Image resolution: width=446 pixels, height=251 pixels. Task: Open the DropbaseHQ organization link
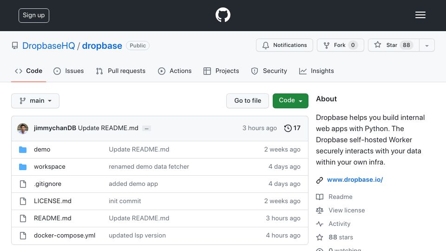(49, 46)
